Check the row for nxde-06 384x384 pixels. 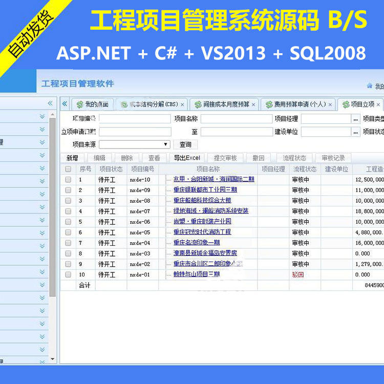pos(68,222)
